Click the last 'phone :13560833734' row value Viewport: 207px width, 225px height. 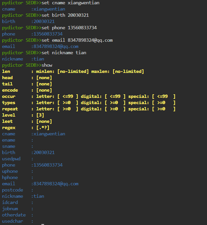click(x=48, y=165)
